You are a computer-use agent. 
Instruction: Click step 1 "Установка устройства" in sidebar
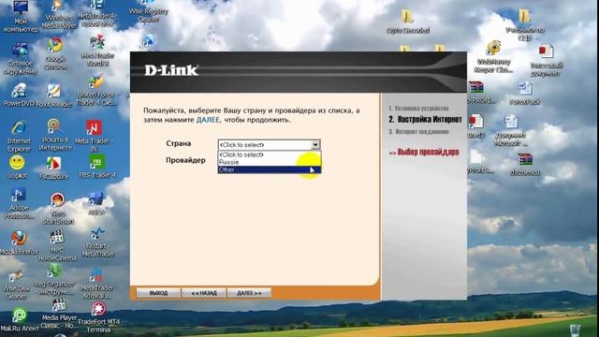(x=418, y=109)
